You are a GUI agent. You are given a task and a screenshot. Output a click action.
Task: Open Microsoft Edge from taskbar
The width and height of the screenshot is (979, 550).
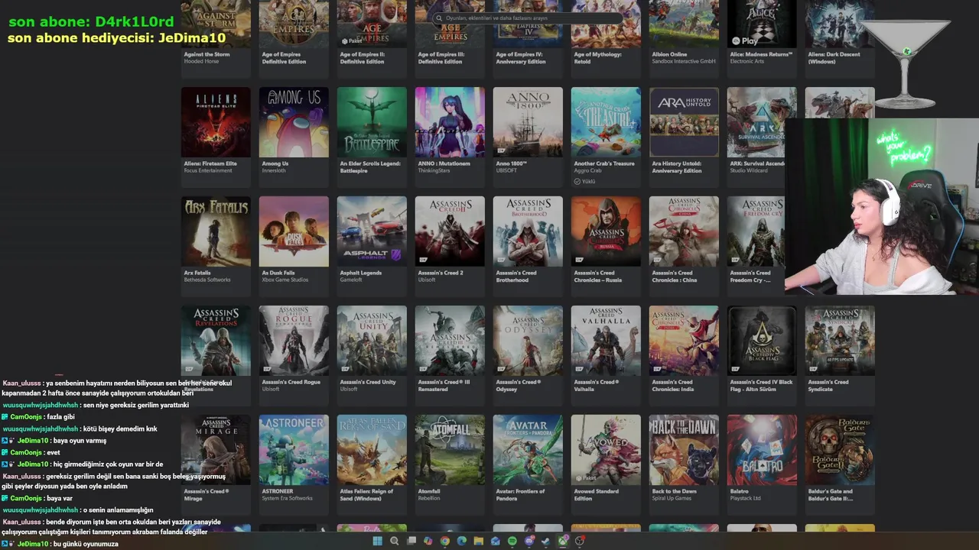click(462, 541)
